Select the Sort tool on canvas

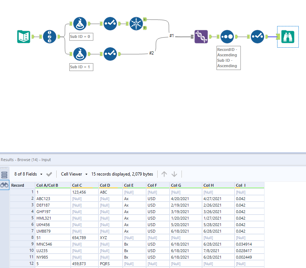coord(227,36)
